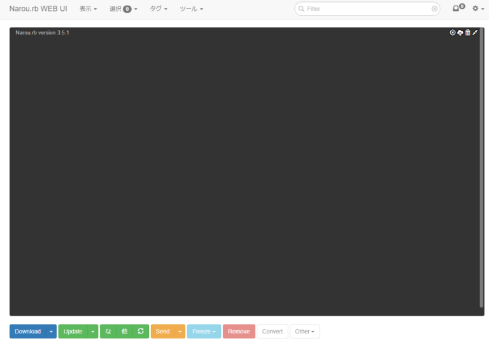The width and height of the screenshot is (489, 343).
Task: Clear the Filter field with the x icon
Action: (x=434, y=9)
